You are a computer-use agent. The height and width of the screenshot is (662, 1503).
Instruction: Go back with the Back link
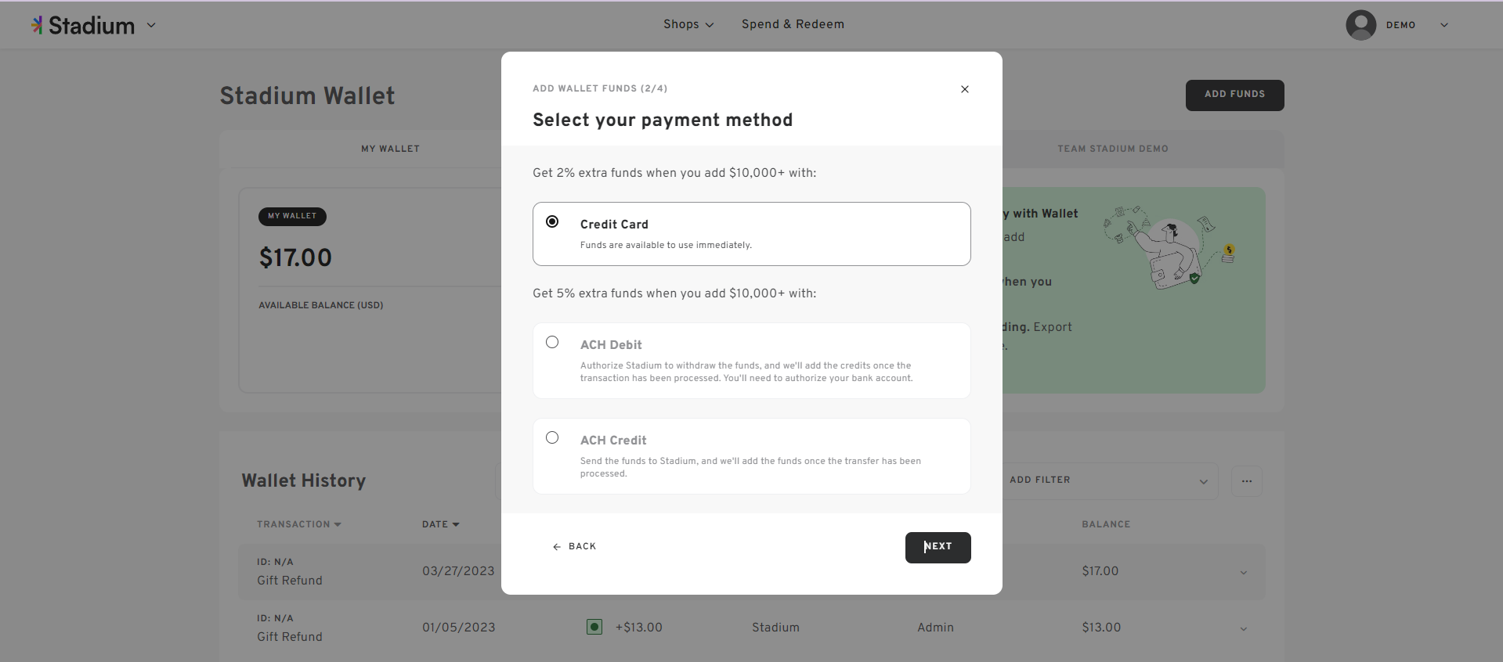coord(575,546)
